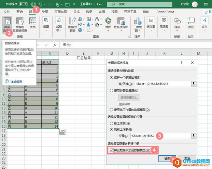Open the Details (详细信息) tooltip link

[16, 81]
